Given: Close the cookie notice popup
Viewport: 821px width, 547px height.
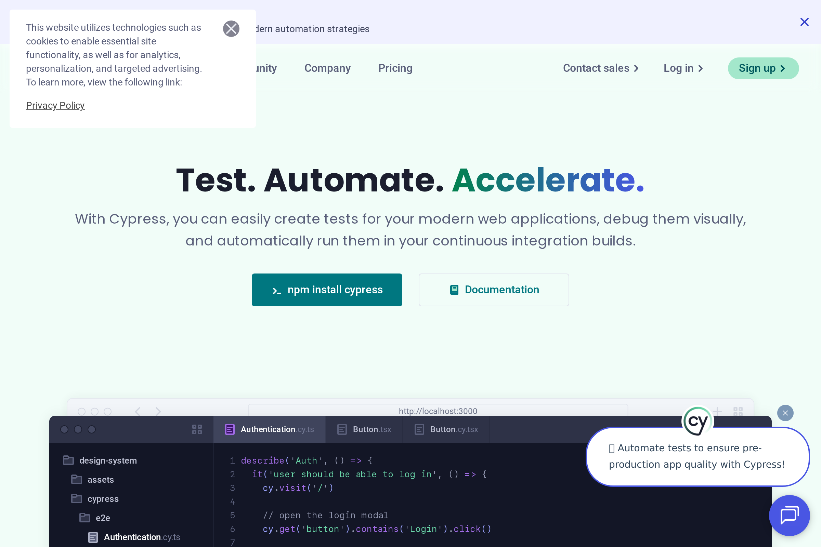Looking at the screenshot, I should (x=231, y=29).
